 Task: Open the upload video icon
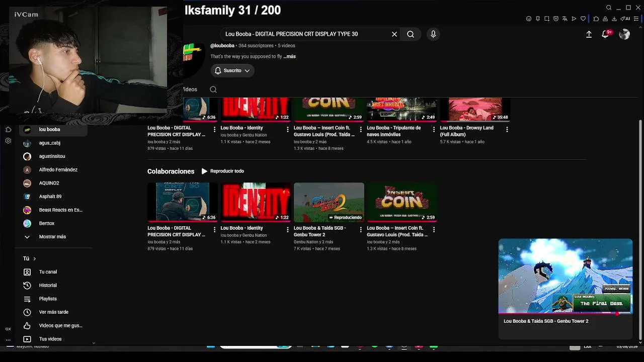point(589,34)
